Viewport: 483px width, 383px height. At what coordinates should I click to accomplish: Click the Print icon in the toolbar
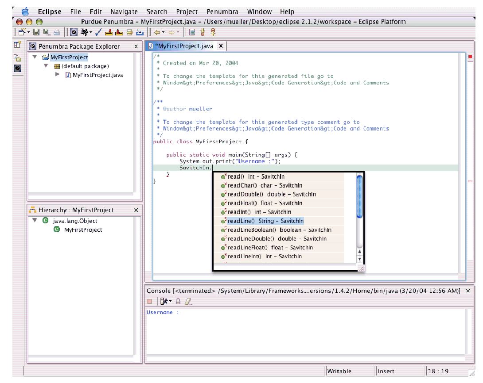[x=56, y=32]
